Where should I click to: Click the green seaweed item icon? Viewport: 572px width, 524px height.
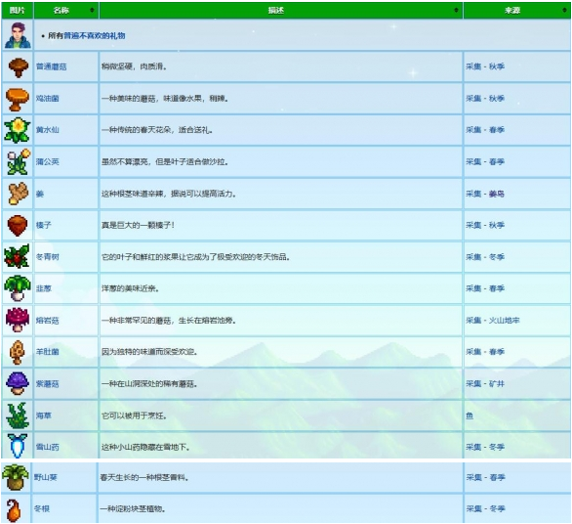pyautogui.click(x=18, y=415)
